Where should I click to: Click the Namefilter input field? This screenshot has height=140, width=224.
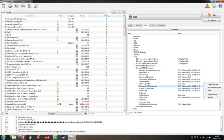click(106, 114)
